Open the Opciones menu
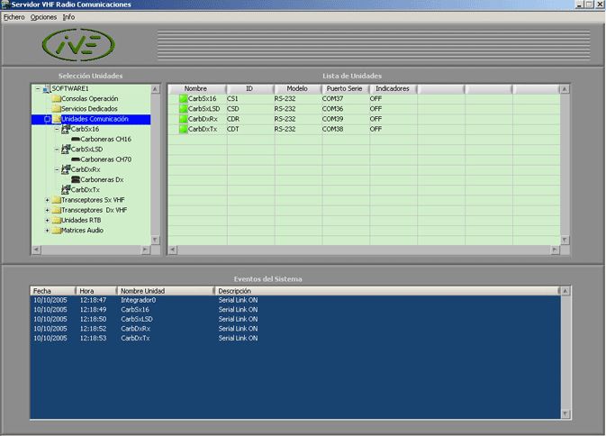 (x=43, y=17)
